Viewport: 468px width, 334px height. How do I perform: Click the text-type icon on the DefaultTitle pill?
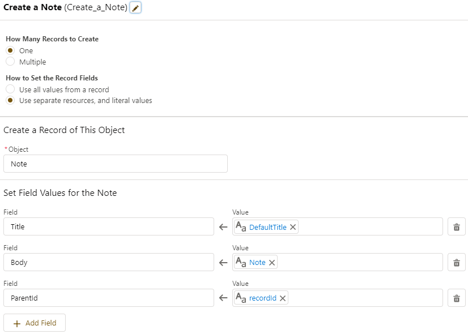[x=241, y=227]
